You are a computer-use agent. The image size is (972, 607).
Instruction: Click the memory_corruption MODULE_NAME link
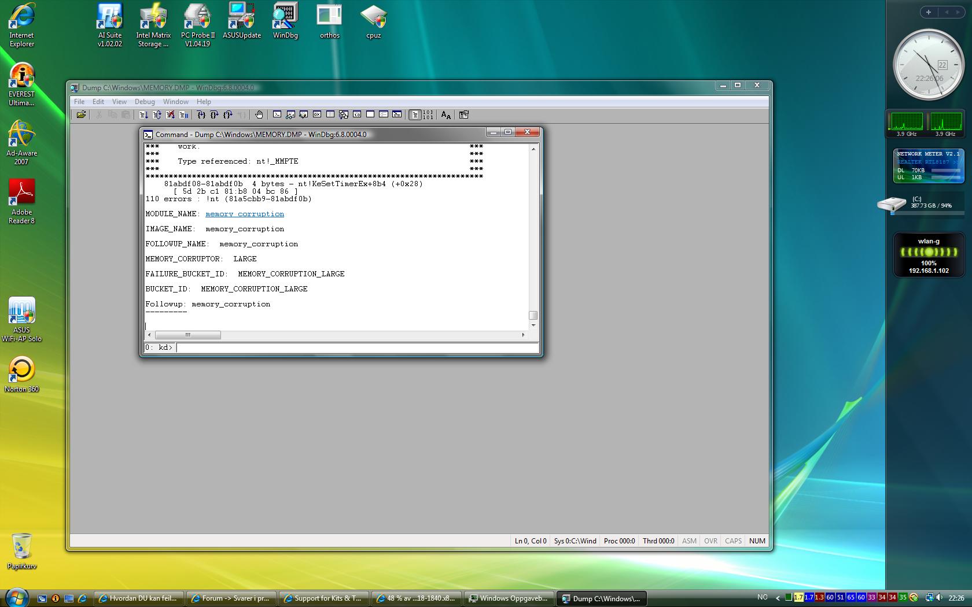(245, 214)
